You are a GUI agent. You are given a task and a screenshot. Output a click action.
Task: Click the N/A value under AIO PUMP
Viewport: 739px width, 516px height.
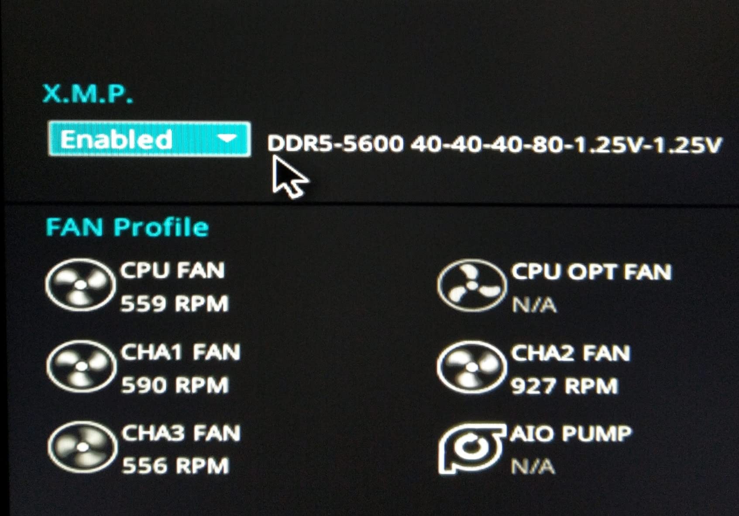(533, 467)
